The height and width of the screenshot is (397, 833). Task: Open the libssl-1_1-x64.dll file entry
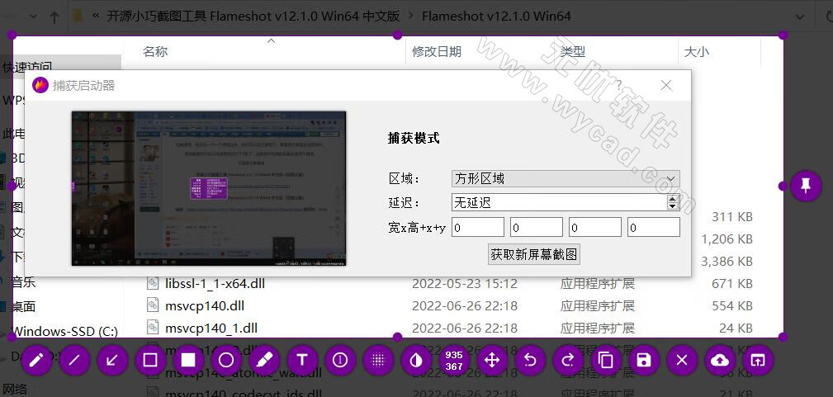(215, 283)
